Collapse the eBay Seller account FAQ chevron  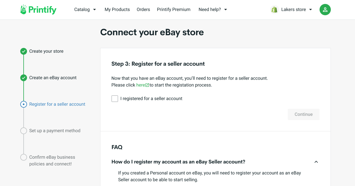point(316,162)
